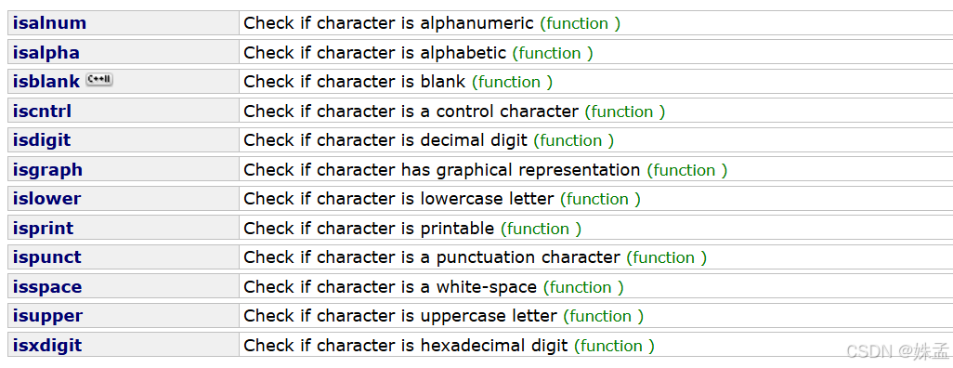
Task: Click the (function) label in the isdigit row
Action: pos(574,140)
